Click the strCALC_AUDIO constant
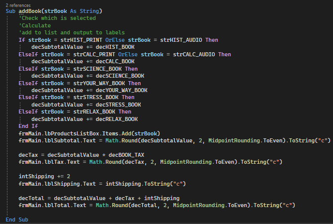This screenshot has width=333, height=224. click(194, 54)
